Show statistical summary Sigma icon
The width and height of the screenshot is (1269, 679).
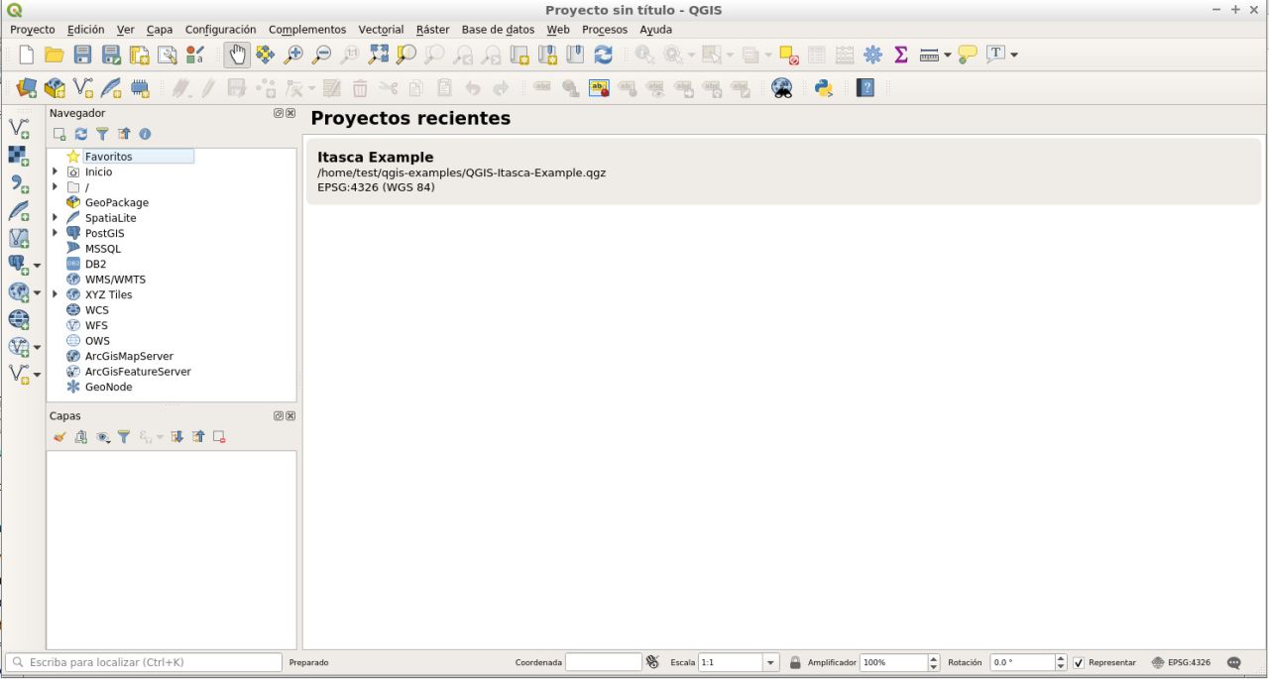[x=901, y=55]
